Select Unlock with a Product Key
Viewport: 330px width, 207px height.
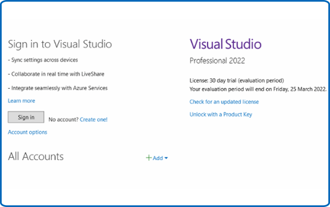[x=221, y=115]
